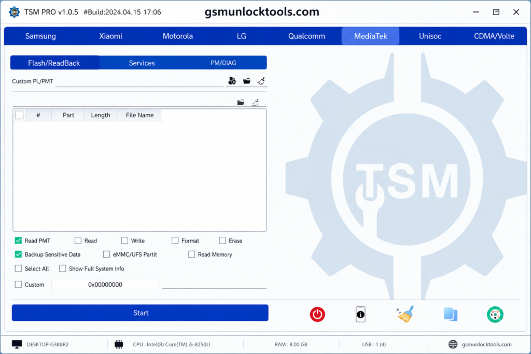531x354 pixels.
Task: Click the DESKTOP-G3K8R2 computer name
Action: point(48,345)
